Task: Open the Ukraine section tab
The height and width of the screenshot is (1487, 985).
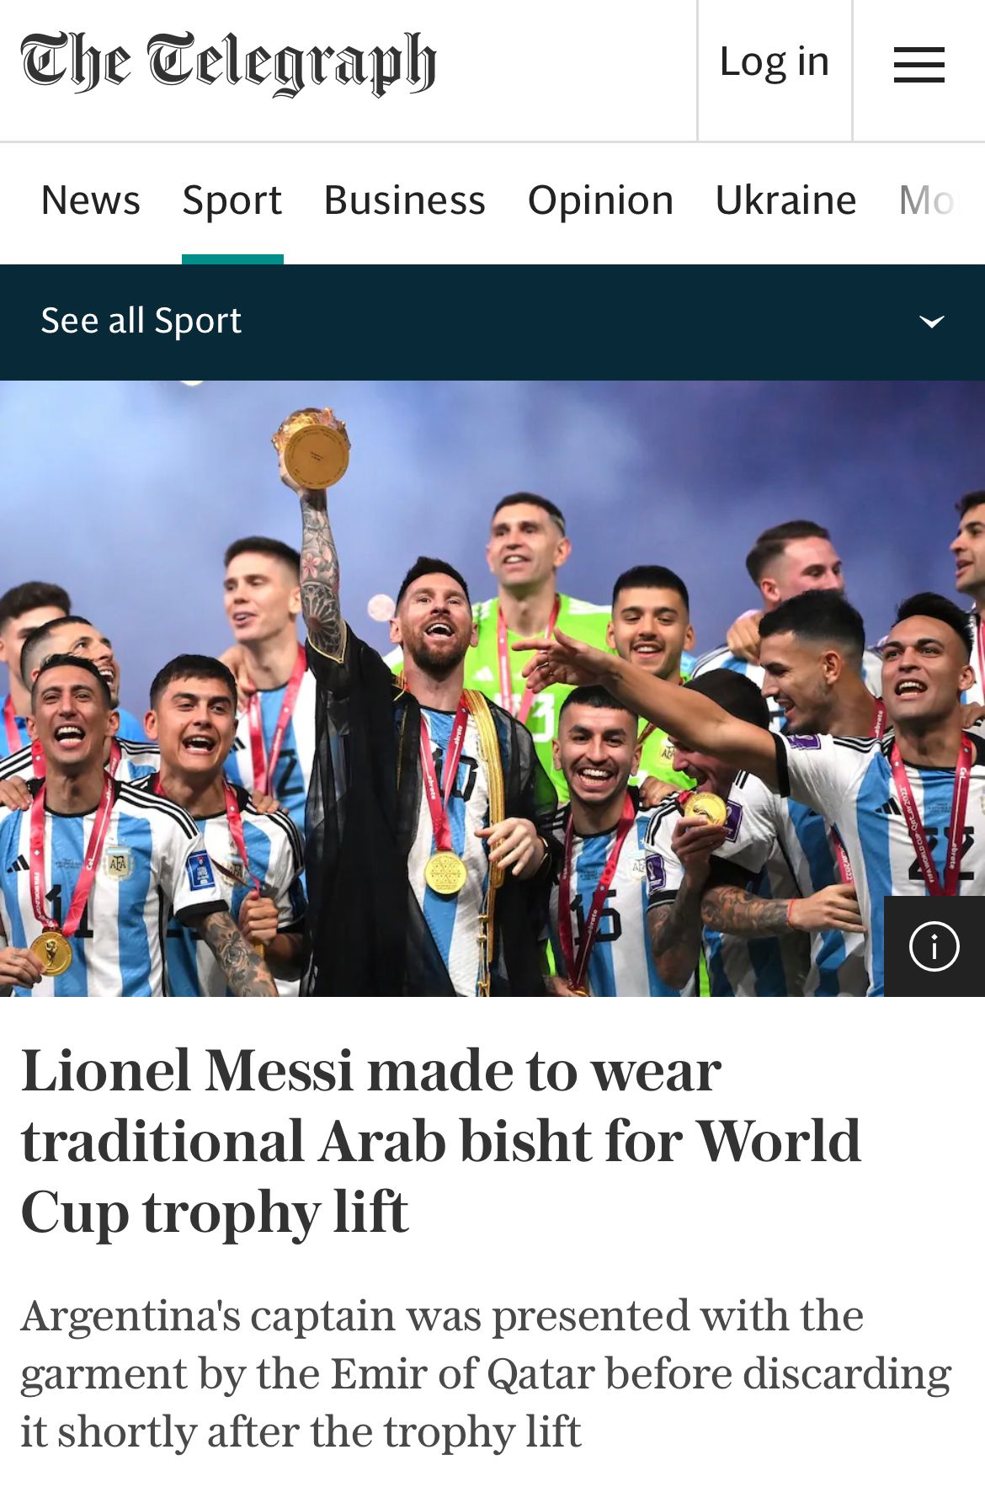Action: [785, 200]
